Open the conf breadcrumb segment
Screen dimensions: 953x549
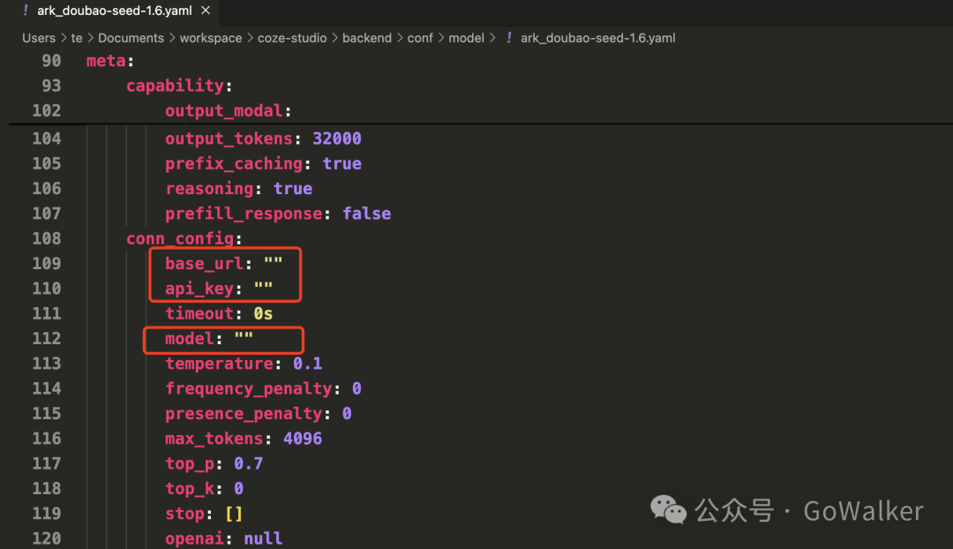(x=420, y=38)
